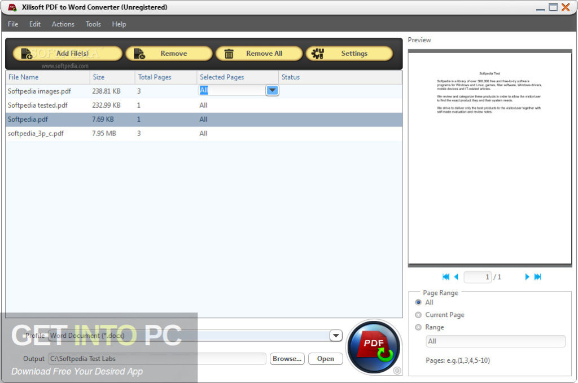The width and height of the screenshot is (578, 383).
Task: Click the 7.95 MB size cell
Action: 104,133
